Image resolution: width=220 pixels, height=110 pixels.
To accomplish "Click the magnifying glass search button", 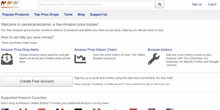I will (160, 4).
